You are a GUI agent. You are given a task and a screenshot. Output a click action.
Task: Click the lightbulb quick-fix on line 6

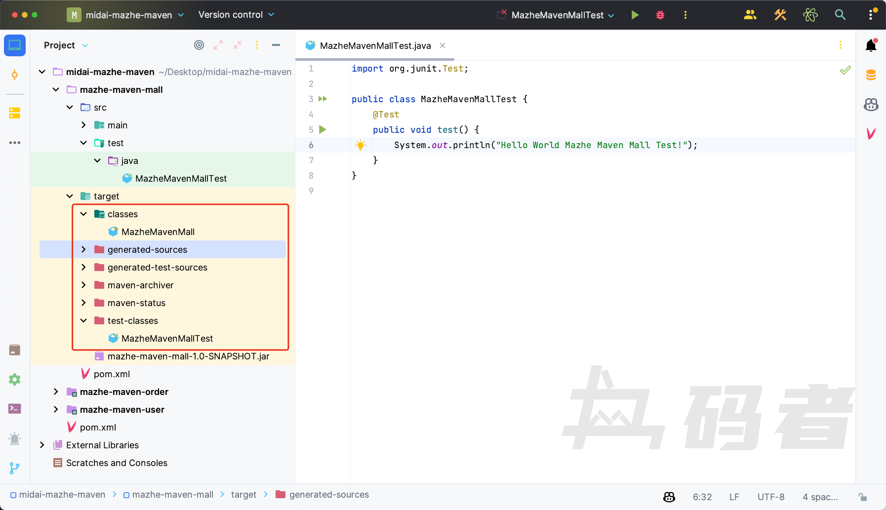[361, 145]
